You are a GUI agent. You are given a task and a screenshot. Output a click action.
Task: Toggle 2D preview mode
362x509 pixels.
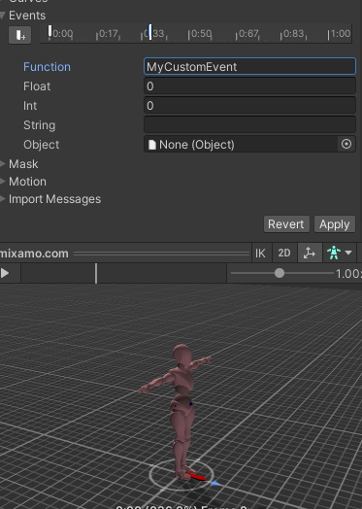[x=284, y=253]
